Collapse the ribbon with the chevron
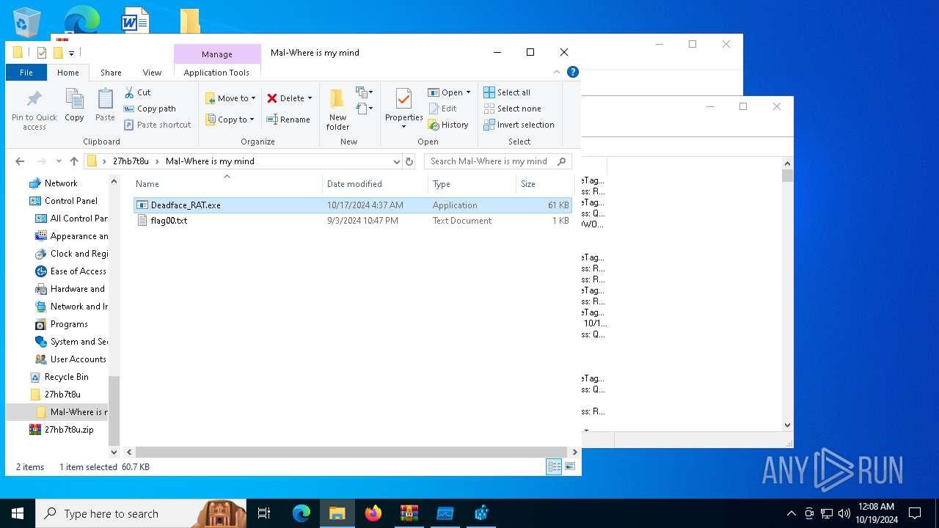Image resolution: width=939 pixels, height=528 pixels. pyautogui.click(x=557, y=72)
